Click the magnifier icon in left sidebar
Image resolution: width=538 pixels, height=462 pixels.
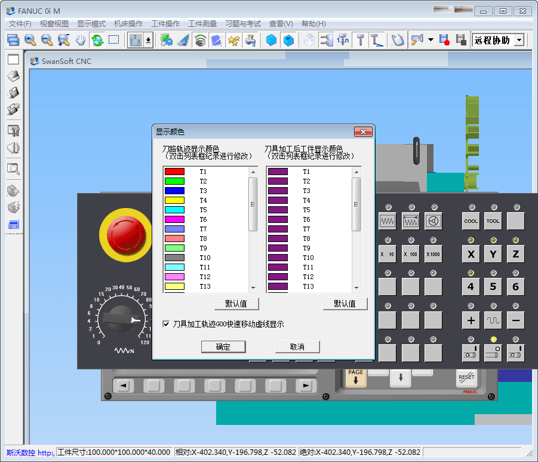[13, 169]
